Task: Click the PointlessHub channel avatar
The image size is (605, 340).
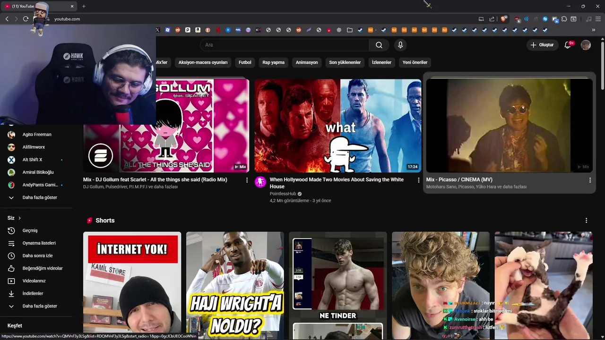Action: (260, 182)
